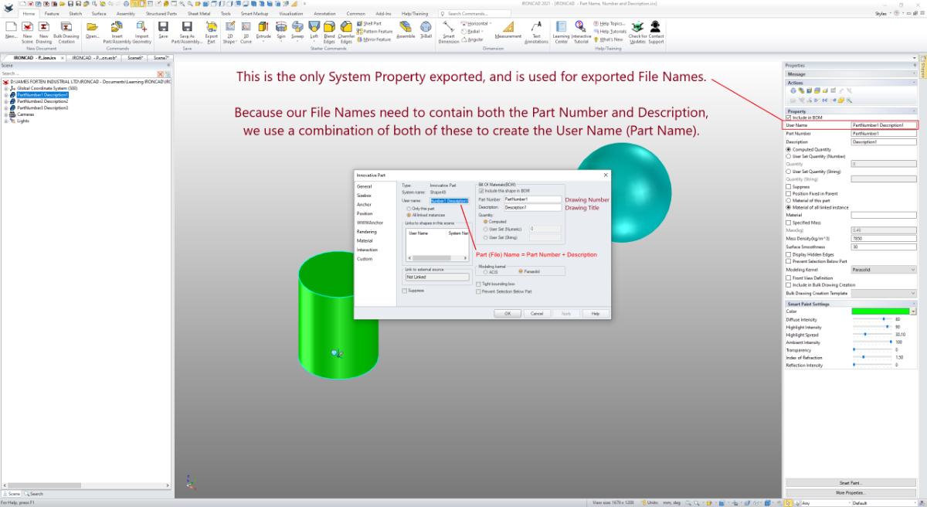Toggle Include in BOM in Properties panel

pos(788,117)
